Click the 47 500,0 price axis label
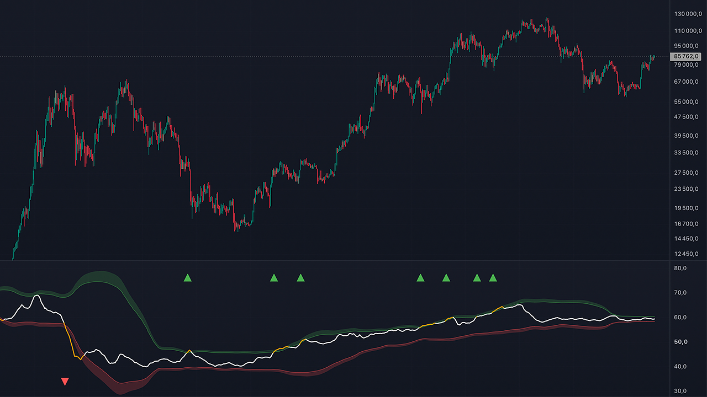 coord(688,117)
